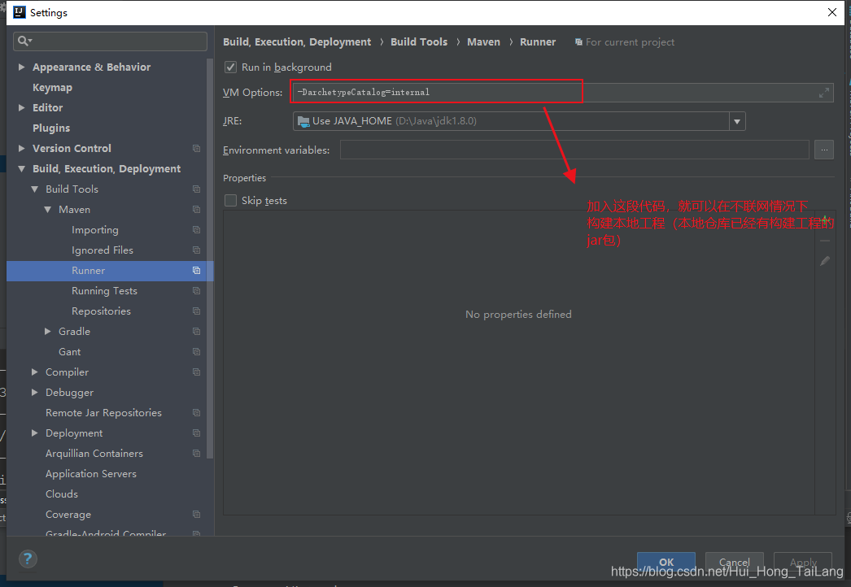This screenshot has width=851, height=587.
Task: Click the project-level icon beside Gradle
Action: tap(196, 332)
